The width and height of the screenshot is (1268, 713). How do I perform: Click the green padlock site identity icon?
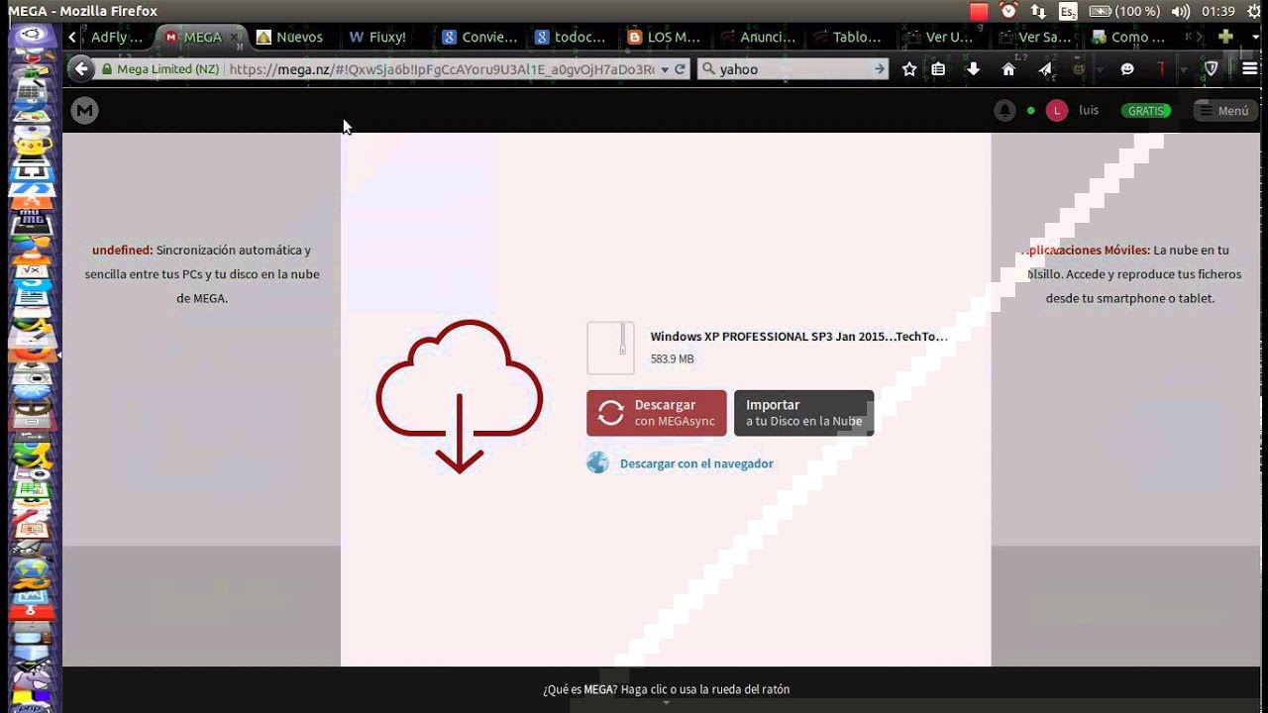107,69
